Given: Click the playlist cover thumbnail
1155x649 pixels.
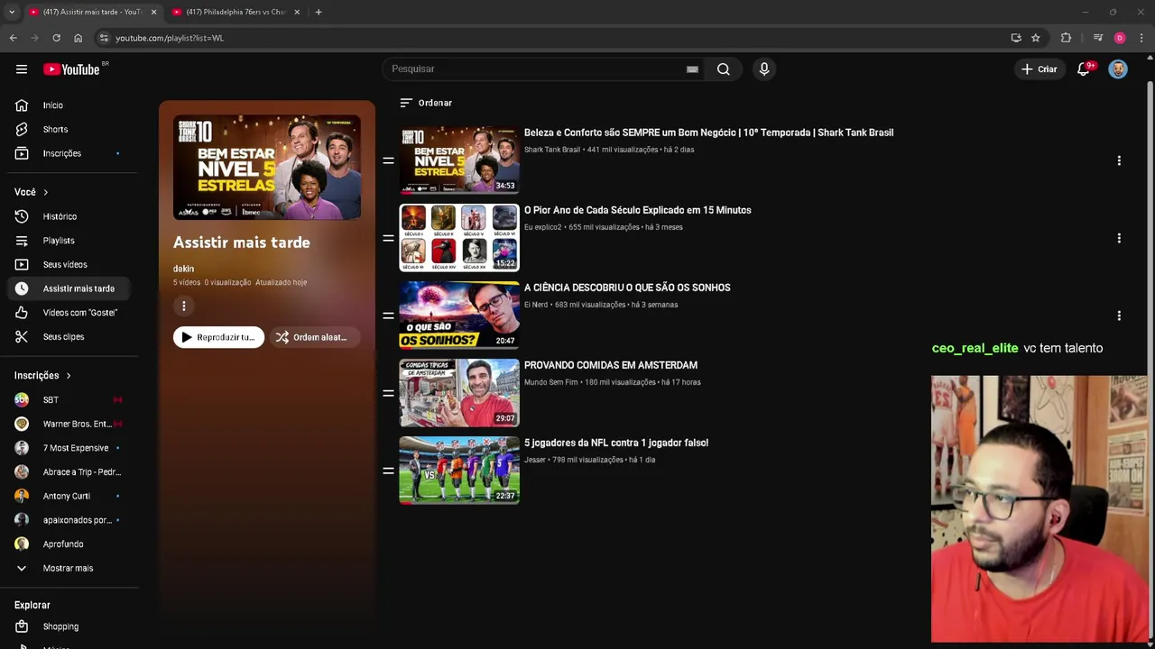Looking at the screenshot, I should click(267, 168).
